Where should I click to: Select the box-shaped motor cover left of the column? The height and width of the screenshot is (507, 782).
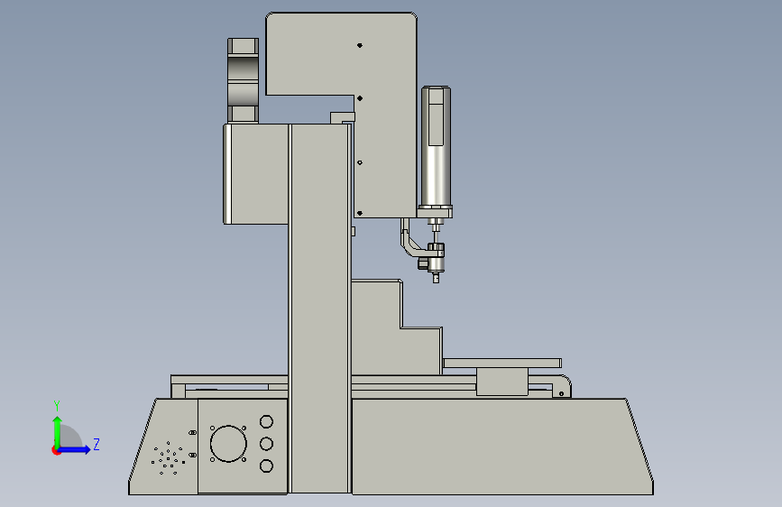tap(256, 174)
